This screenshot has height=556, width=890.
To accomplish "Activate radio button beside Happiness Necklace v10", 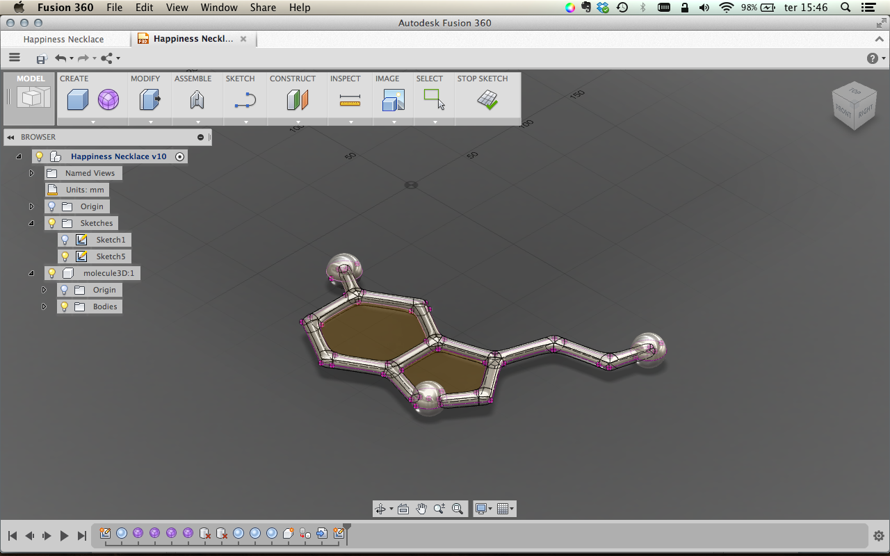I will 179,156.
